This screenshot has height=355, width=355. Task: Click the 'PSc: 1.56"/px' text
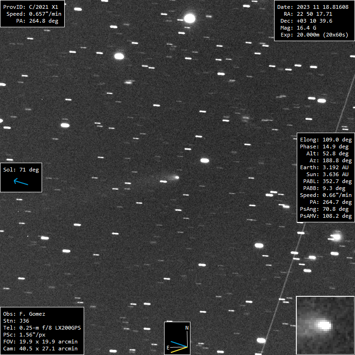(x=24, y=335)
